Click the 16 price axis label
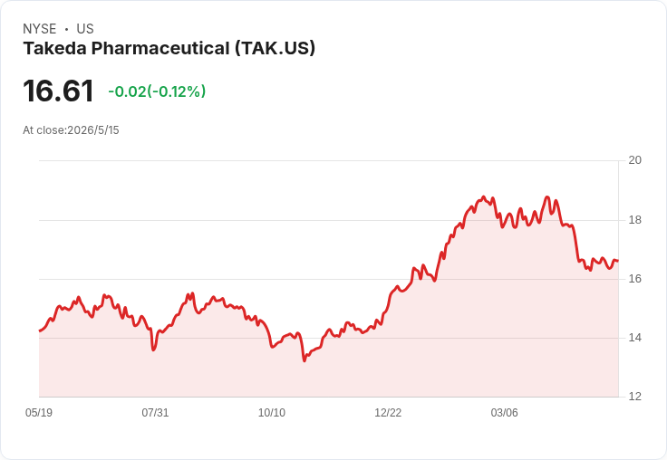Viewport: 667px width, 460px height. pos(635,279)
